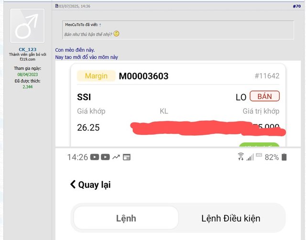The width and height of the screenshot is (306, 240).
Task: Click 'Thành viên gắn bó với f319.com' title
Action: click(x=28, y=57)
